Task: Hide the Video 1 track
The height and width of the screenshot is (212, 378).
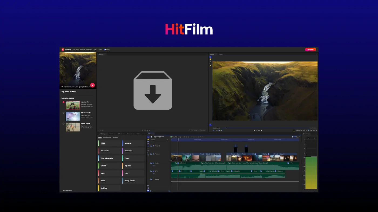Action: [x=154, y=154]
